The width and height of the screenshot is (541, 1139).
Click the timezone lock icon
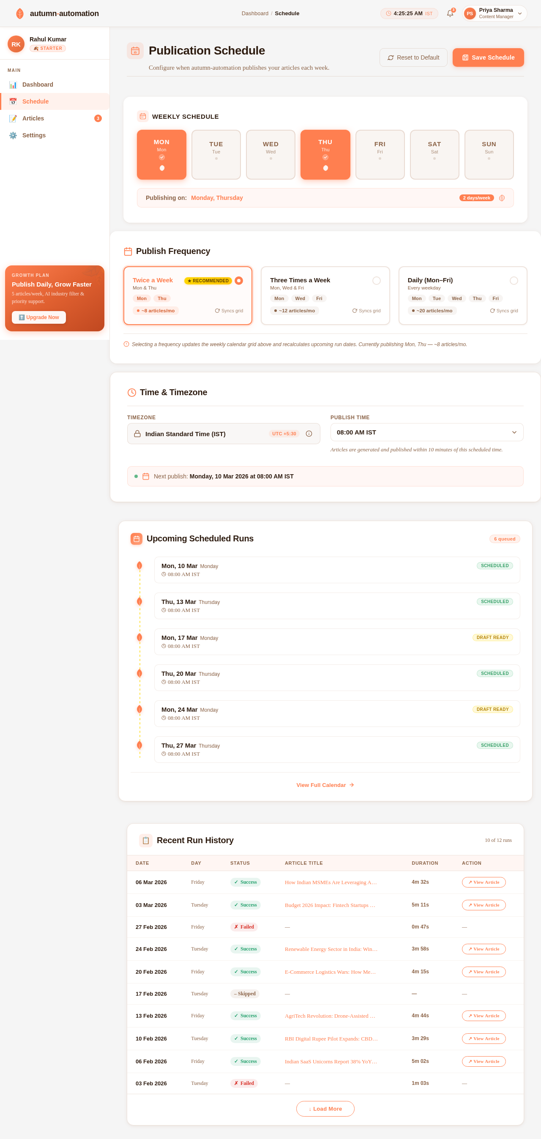pyautogui.click(x=137, y=434)
